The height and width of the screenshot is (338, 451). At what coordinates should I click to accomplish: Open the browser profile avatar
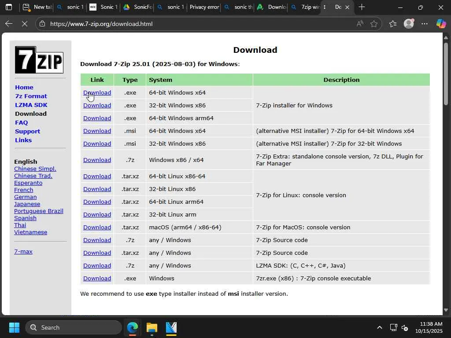pyautogui.click(x=409, y=24)
